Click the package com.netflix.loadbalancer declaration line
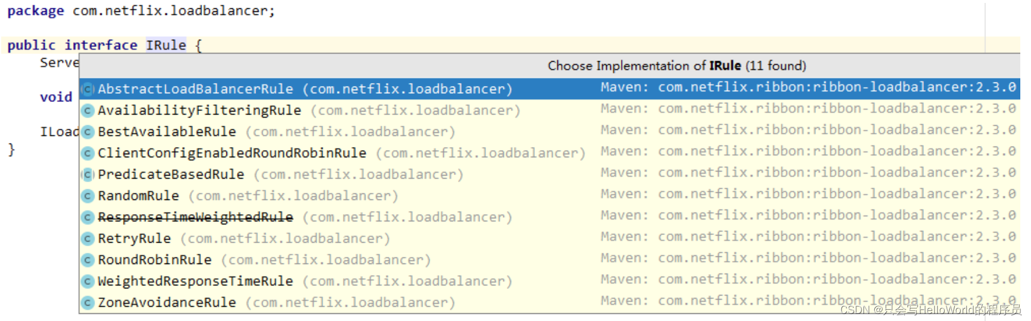This screenshot has width=1031, height=321. pyautogui.click(x=141, y=11)
